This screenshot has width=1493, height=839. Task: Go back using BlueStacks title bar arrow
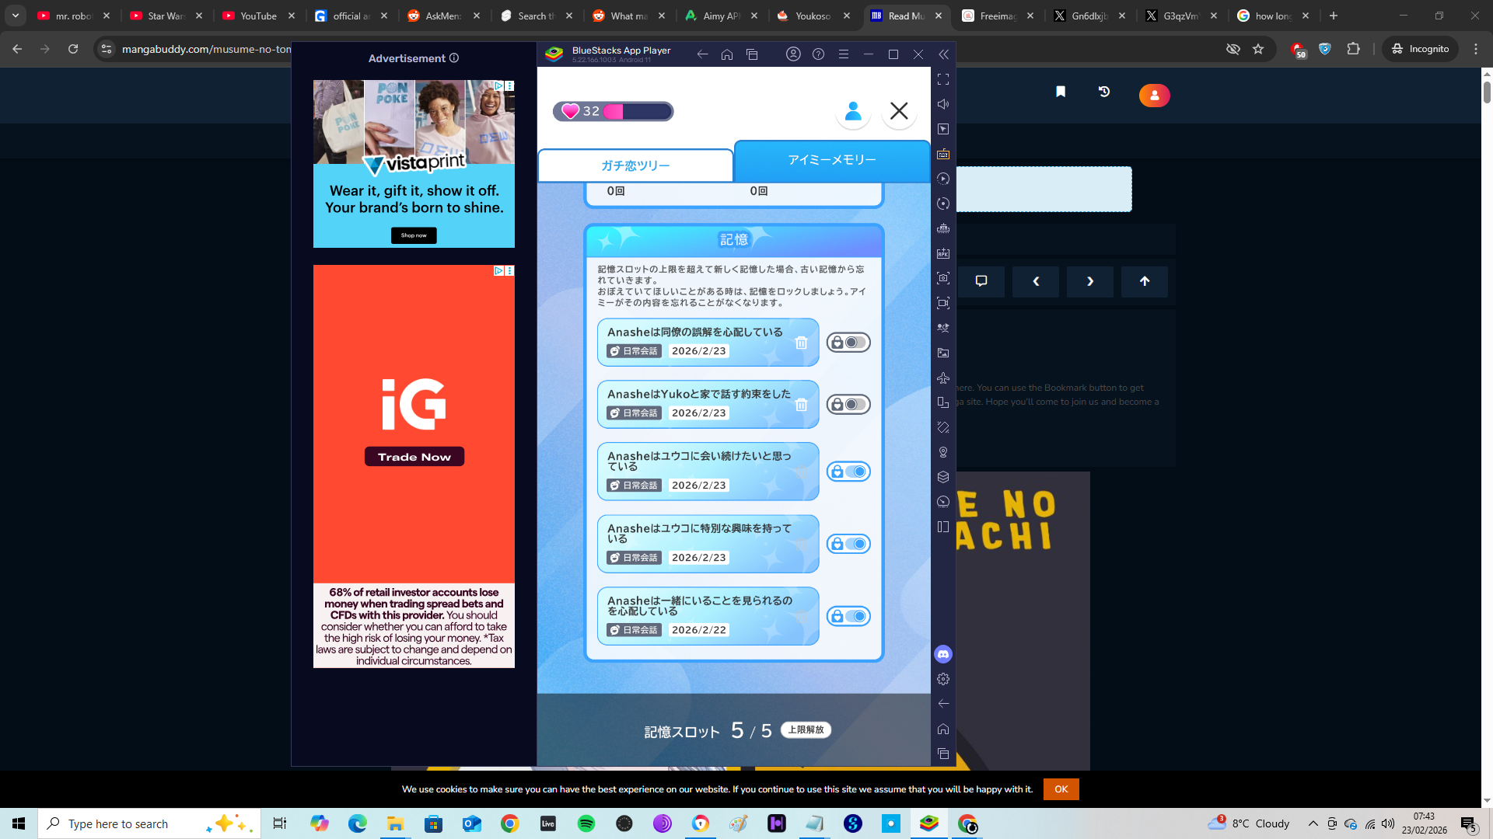[x=702, y=54]
